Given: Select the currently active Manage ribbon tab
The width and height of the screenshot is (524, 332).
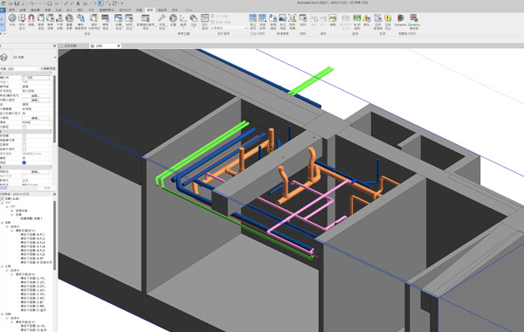Looking at the screenshot, I should (x=150, y=10).
